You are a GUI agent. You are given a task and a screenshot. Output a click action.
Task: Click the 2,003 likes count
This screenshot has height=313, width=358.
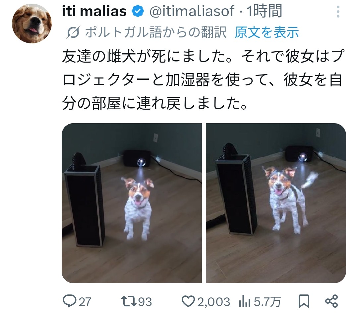[x=214, y=302]
